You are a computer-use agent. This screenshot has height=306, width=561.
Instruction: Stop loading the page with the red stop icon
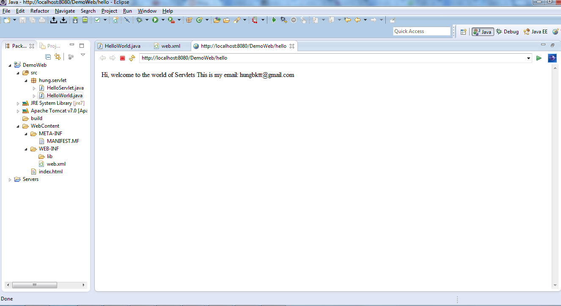(122, 58)
